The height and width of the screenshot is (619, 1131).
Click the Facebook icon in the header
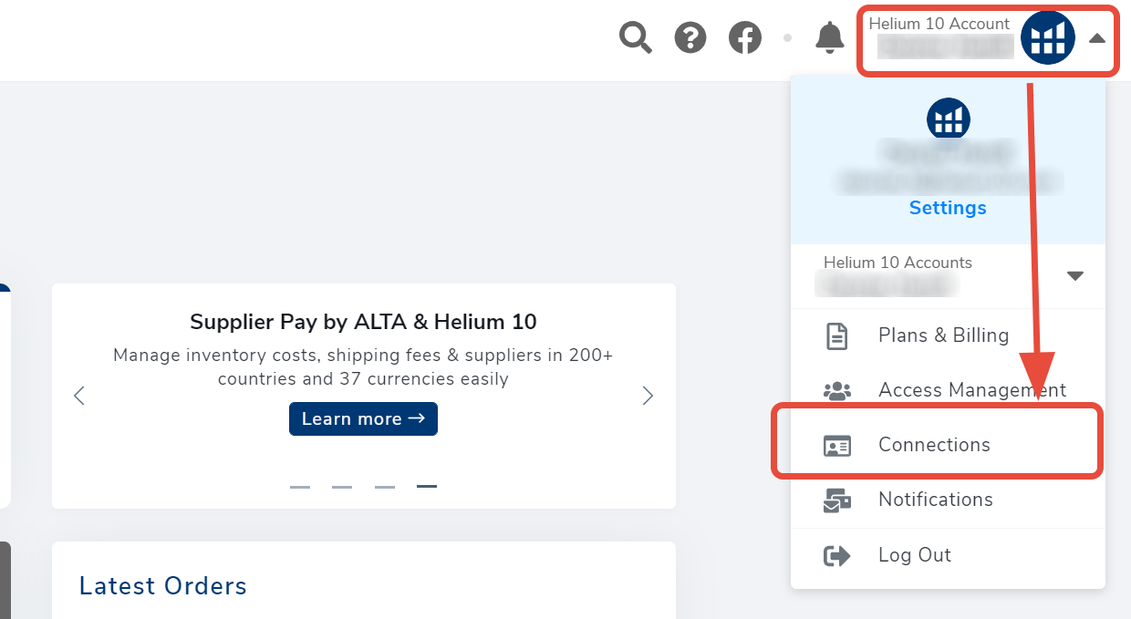point(745,37)
